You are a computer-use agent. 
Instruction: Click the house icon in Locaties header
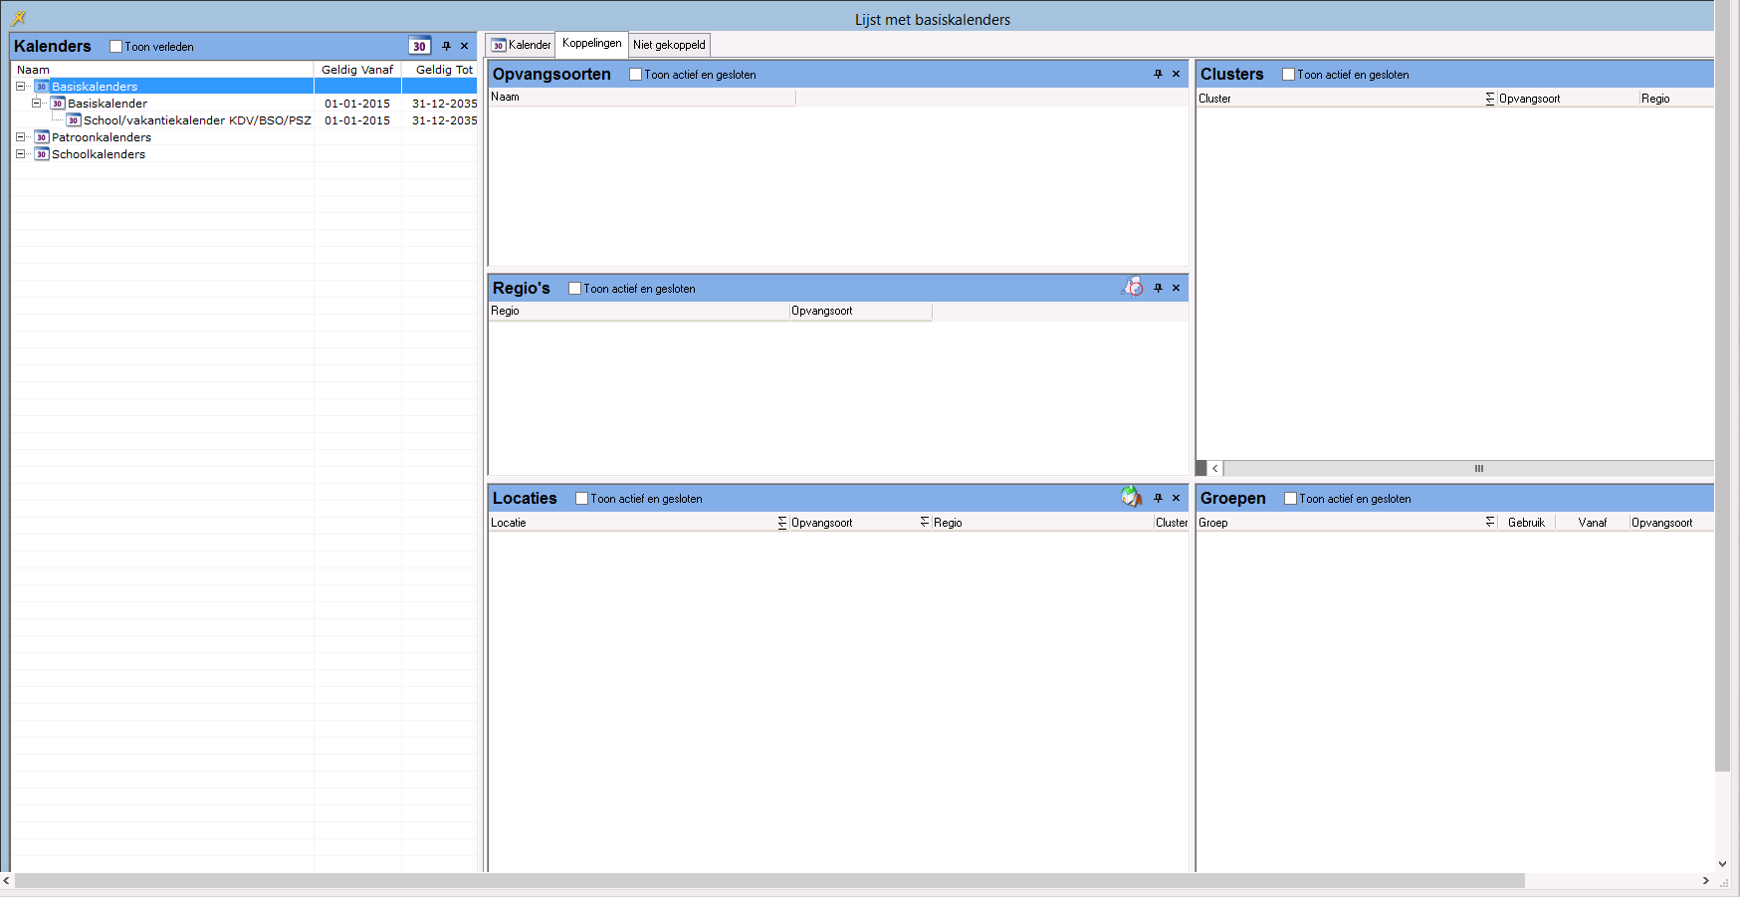click(x=1131, y=497)
